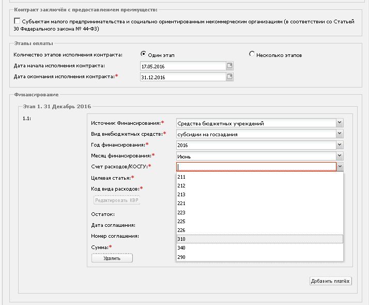Choose option 223 in the КОСГУ list
This screenshot has width=369, height=305.
[260, 212]
